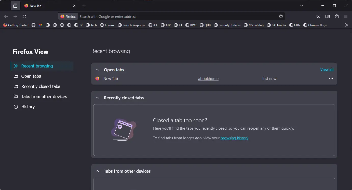The image size is (352, 190).
Task: Close the New Tab tab
Action: (x=74, y=6)
